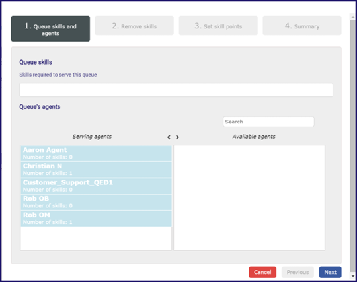Viewport: 357px width, 282px height.
Task: Click the Previous button
Action: [x=297, y=272]
